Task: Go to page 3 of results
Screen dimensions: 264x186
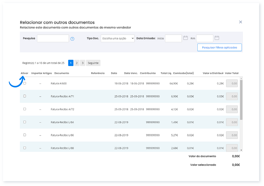Action: [x=82, y=63]
